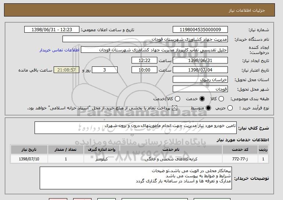Click the service name cell کرایه کالاهای شخصی
The width and height of the screenshot is (283, 200).
tap(171, 159)
